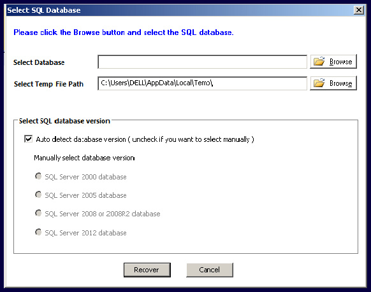The height and width of the screenshot is (292, 371).
Task: Browse for a temp file path folder
Action: [333, 83]
